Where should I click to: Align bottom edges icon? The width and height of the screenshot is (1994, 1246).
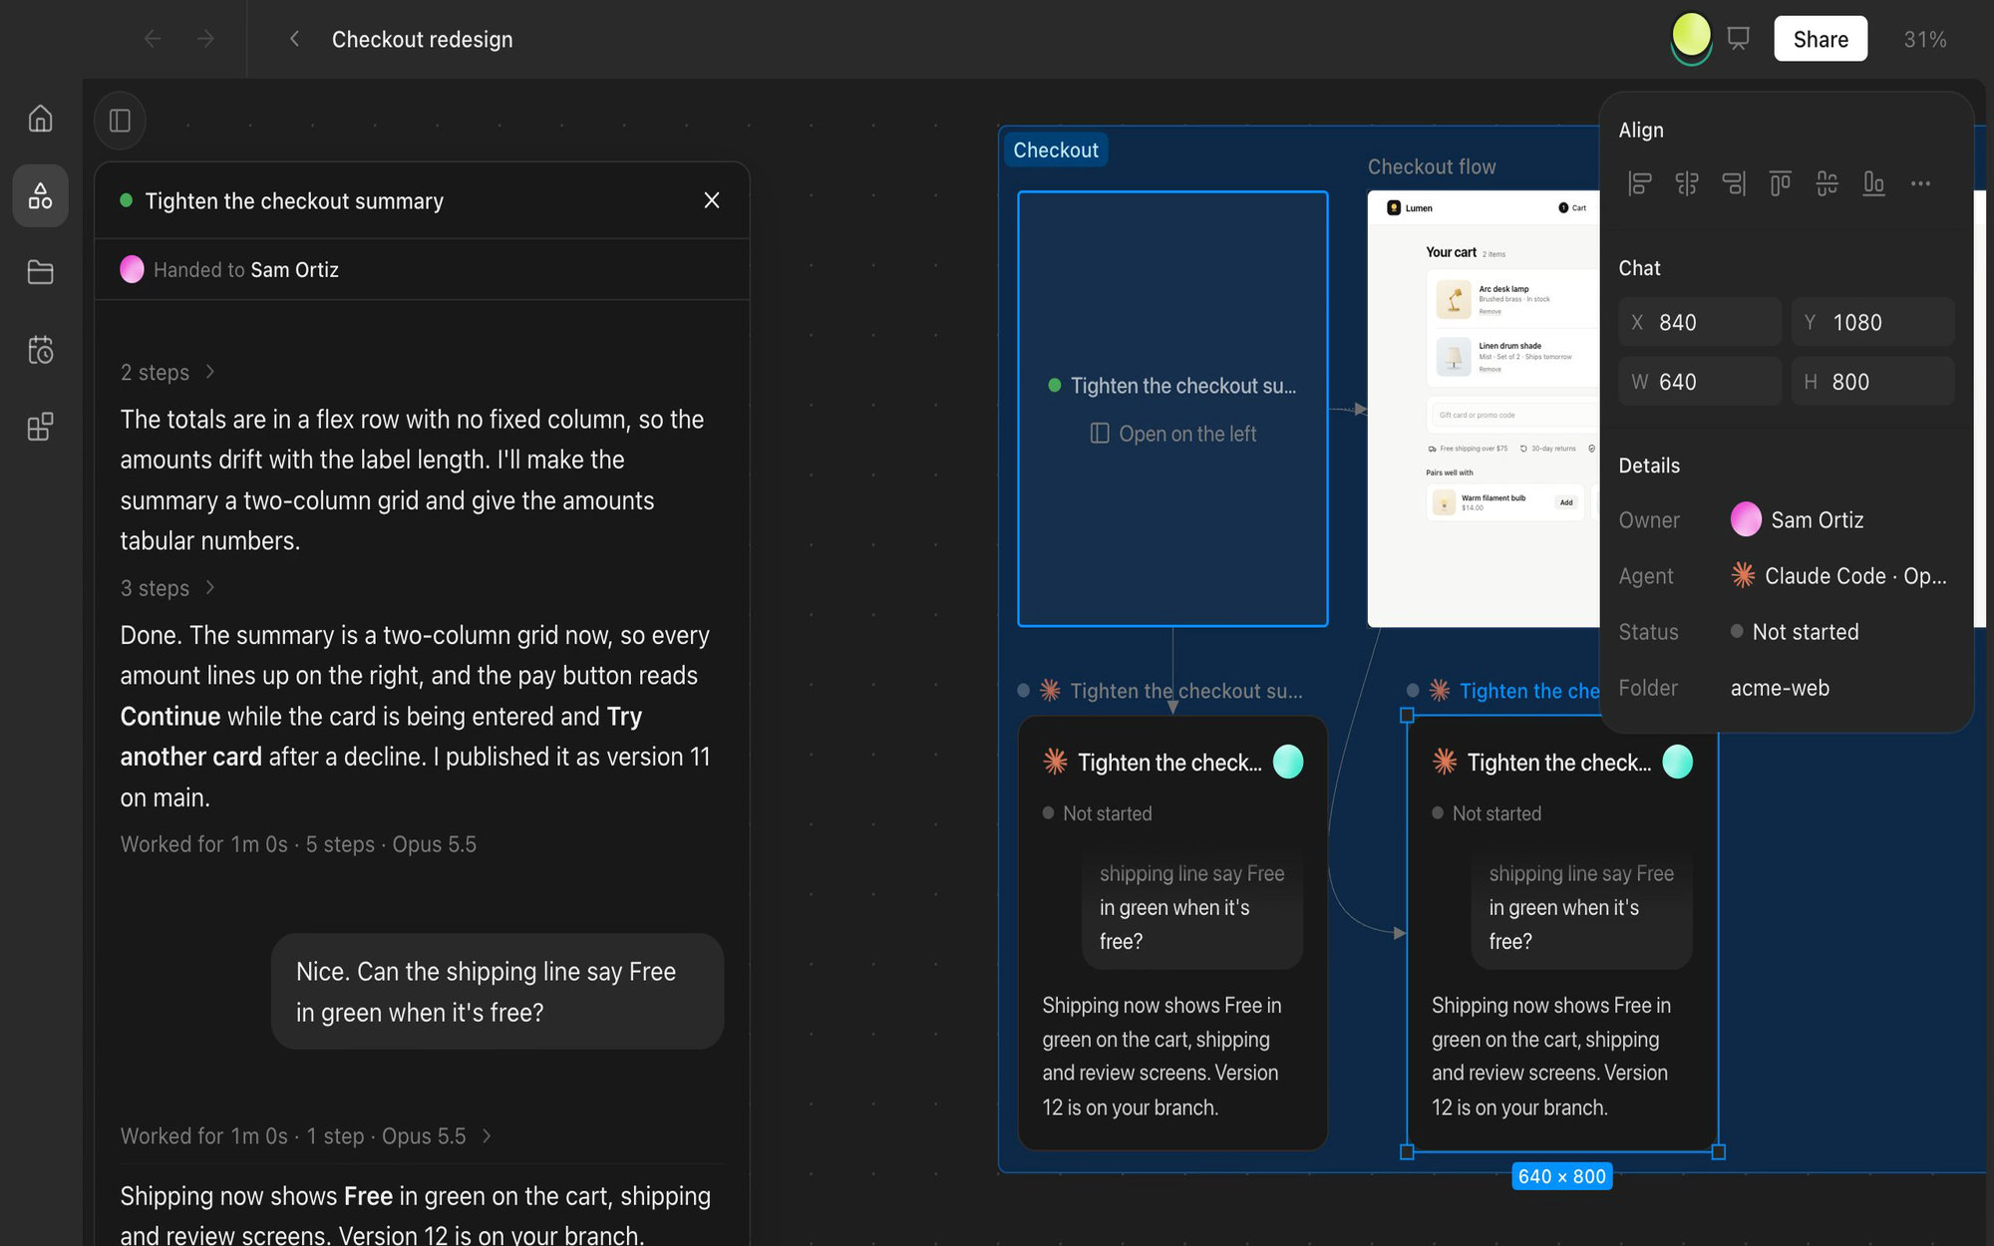(x=1874, y=183)
